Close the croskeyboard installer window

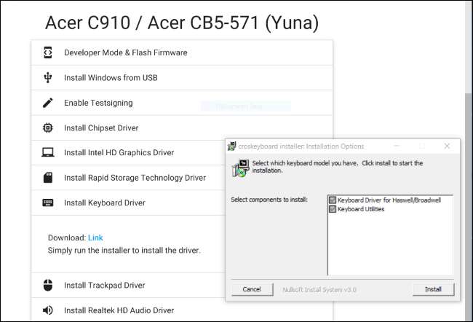[x=447, y=146]
